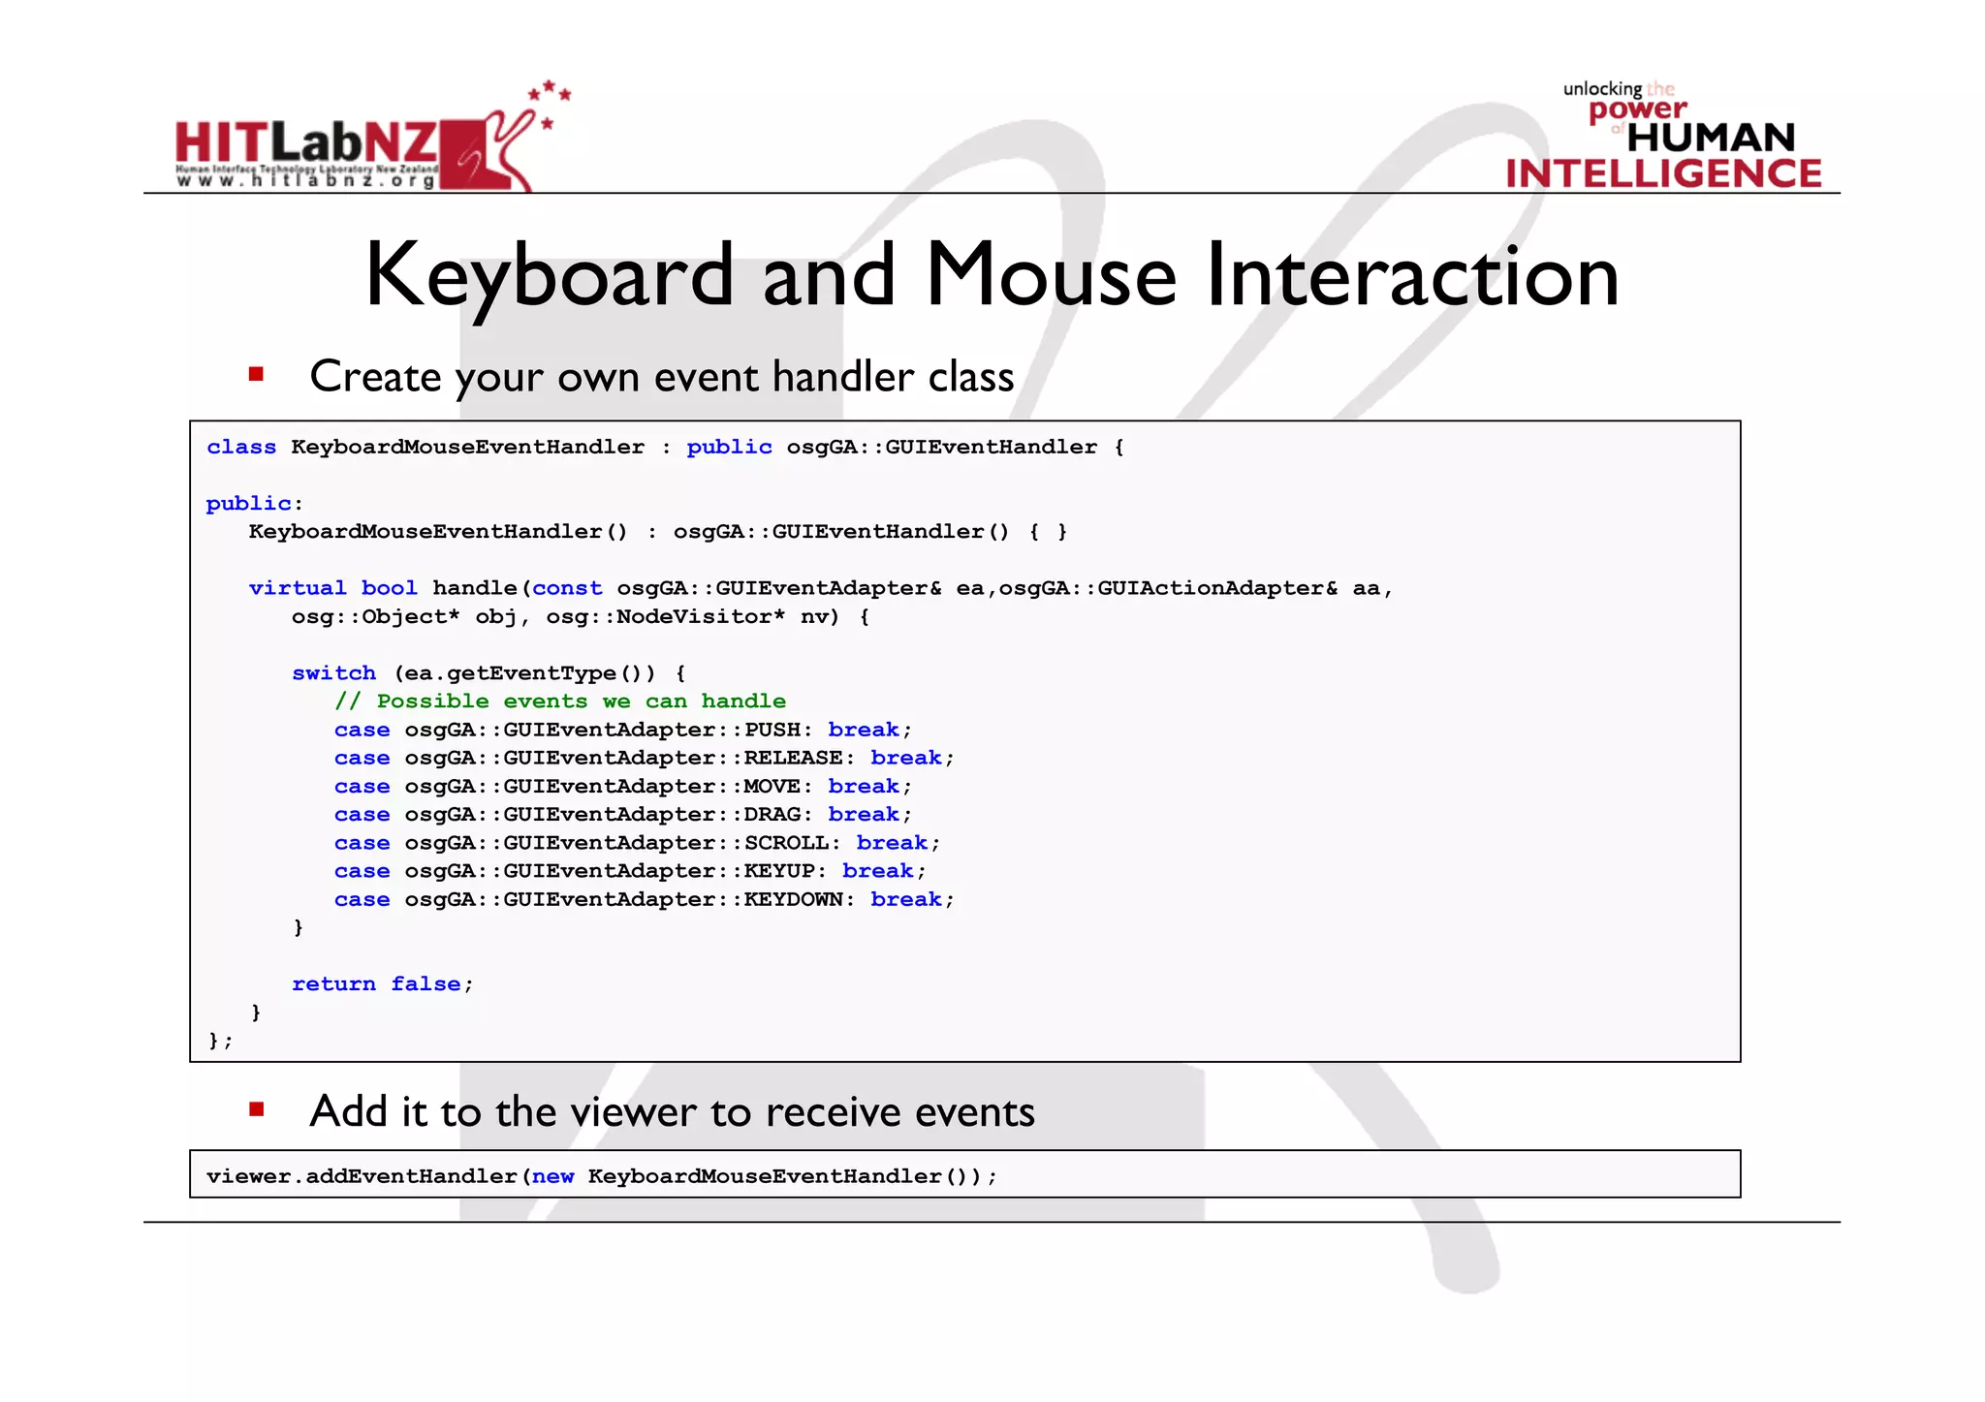Screen dimensions: 1985x1402
Task: Click the 'osg::Object* obj, osg::NodeVisitor* nv' line
Action: [x=581, y=617]
